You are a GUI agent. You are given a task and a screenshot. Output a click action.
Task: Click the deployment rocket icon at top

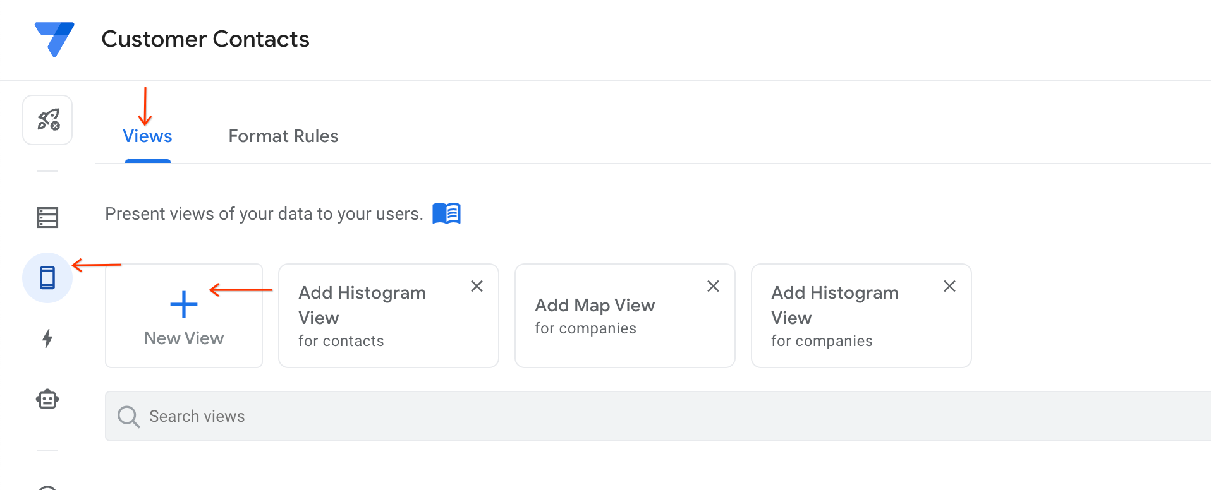tap(47, 119)
